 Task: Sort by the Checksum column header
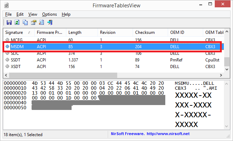pyautogui.click(x=151, y=32)
